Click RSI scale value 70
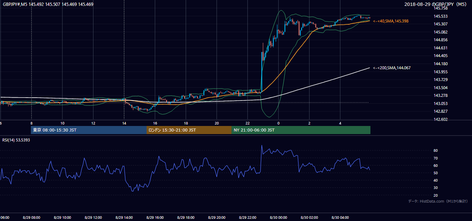This screenshot has height=221, width=472. (436, 158)
